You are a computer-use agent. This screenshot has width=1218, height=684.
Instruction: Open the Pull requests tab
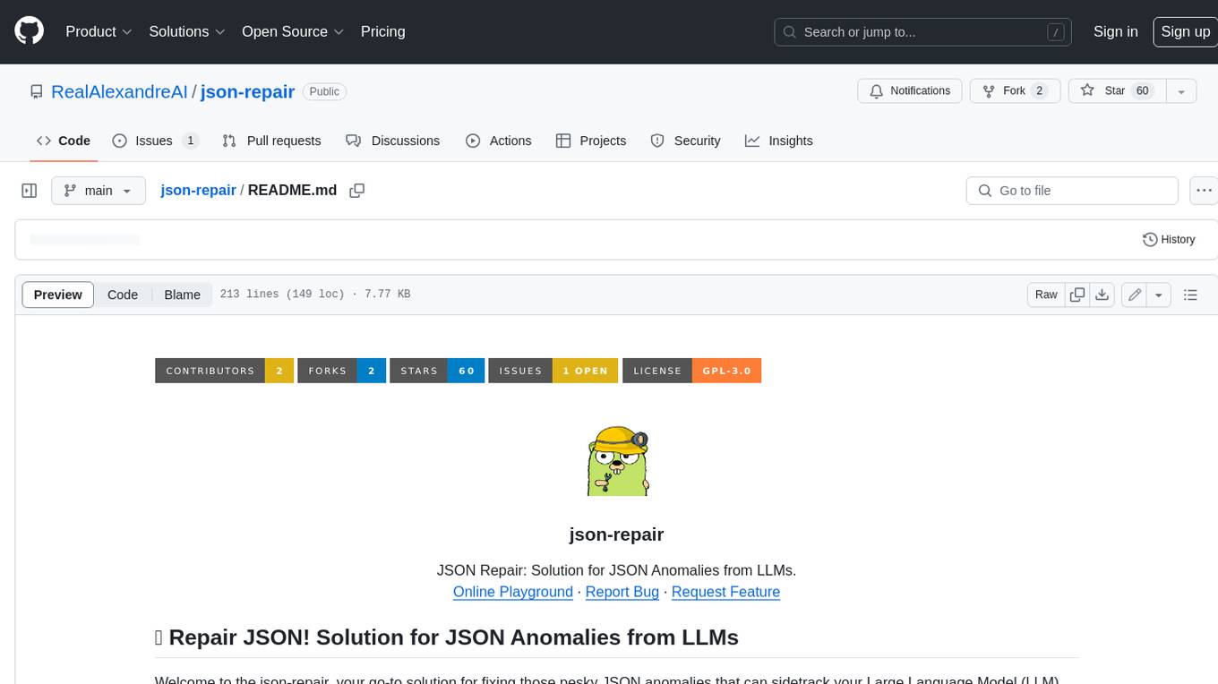click(x=271, y=141)
